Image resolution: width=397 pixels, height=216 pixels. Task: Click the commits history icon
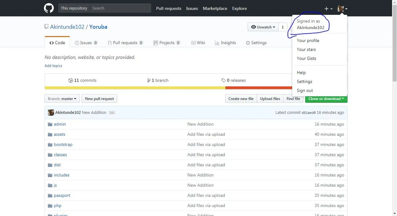(71, 80)
